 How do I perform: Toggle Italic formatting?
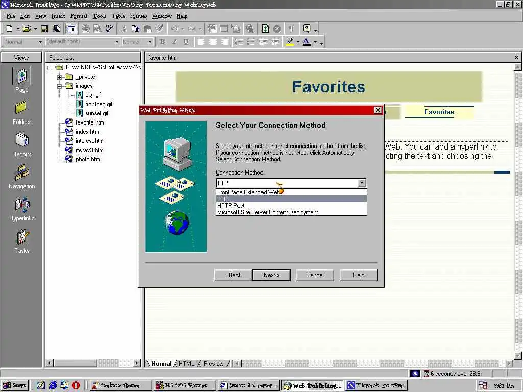[x=174, y=42]
